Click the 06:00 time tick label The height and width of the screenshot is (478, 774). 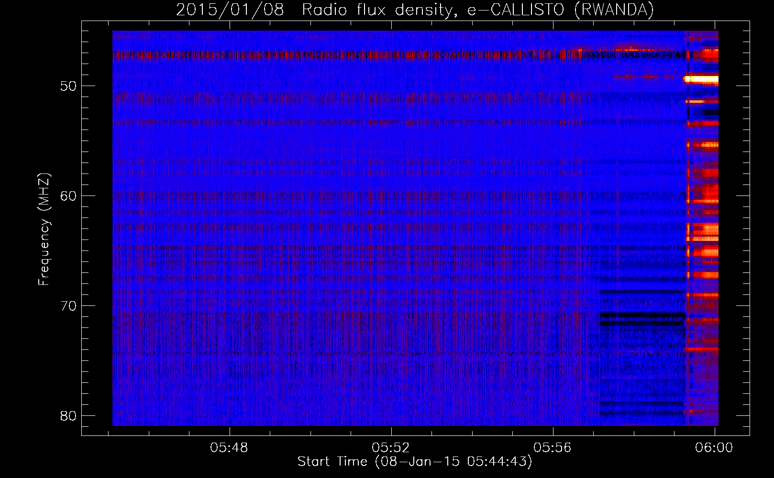click(x=714, y=448)
